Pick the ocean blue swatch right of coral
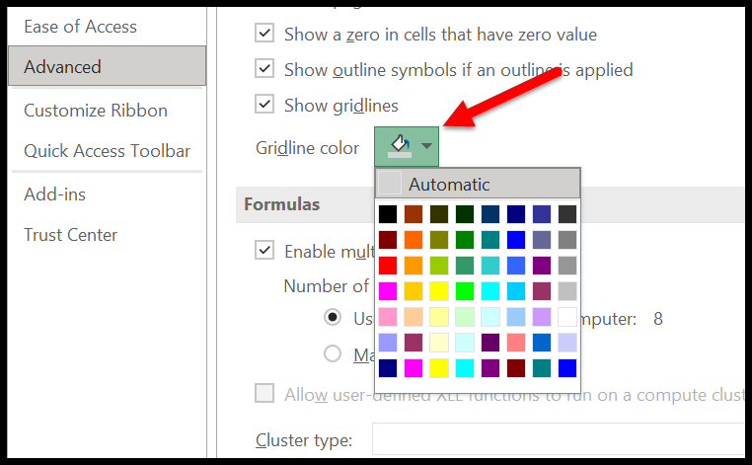The width and height of the screenshot is (752, 465). pos(542,343)
